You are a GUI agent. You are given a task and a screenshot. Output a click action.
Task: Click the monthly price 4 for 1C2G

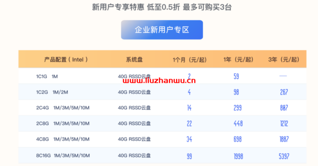(x=189, y=92)
